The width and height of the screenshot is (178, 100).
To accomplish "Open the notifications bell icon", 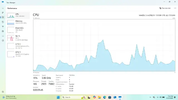I will (175, 97).
